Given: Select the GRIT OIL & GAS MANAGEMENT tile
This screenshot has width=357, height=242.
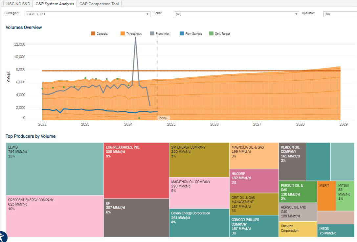Looking at the screenshot, I should [254, 204].
